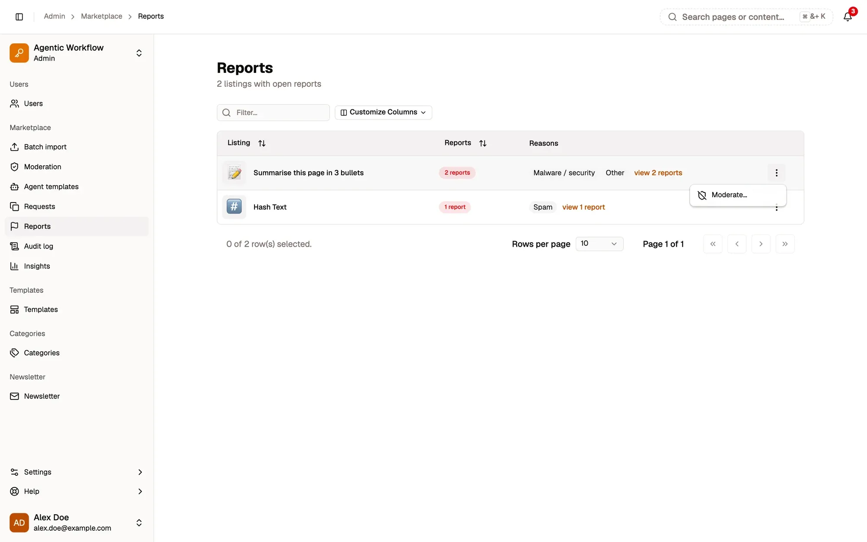Open the notifications bell

click(848, 16)
